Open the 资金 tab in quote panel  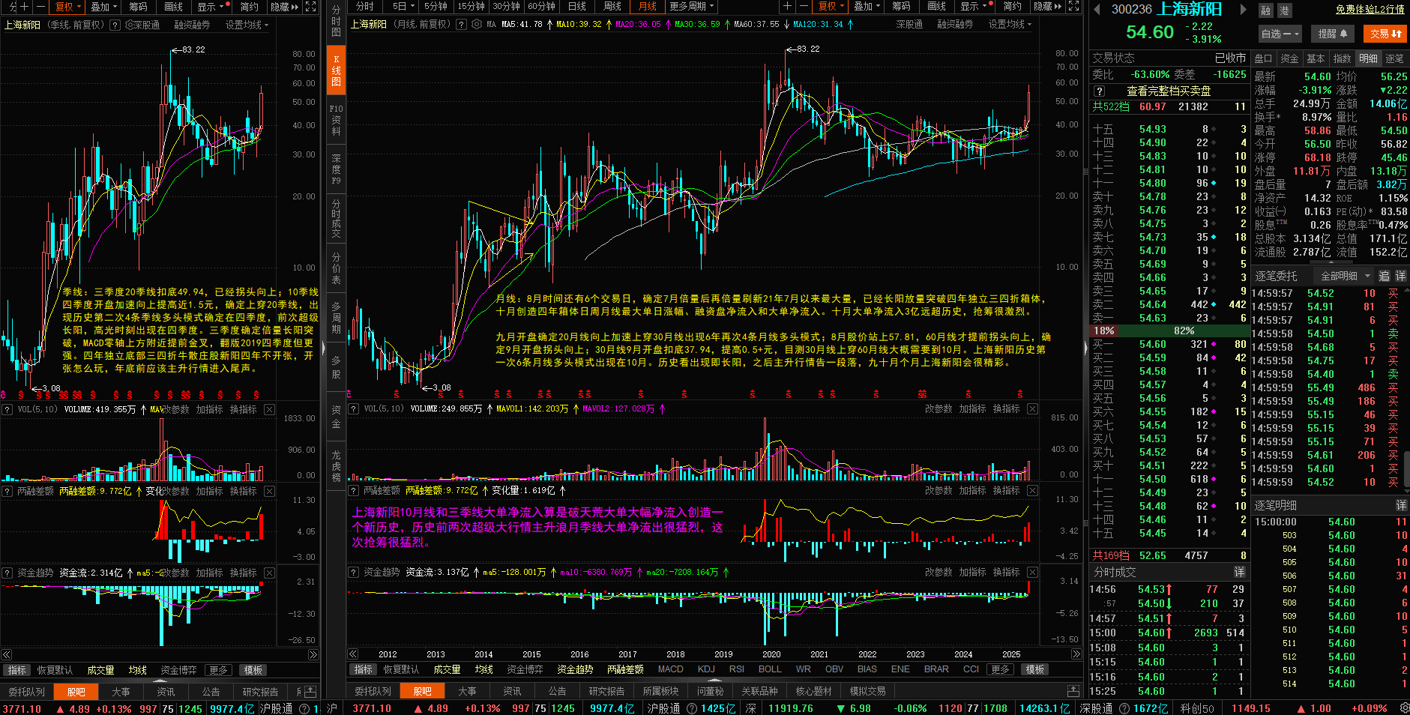[x=1289, y=58]
